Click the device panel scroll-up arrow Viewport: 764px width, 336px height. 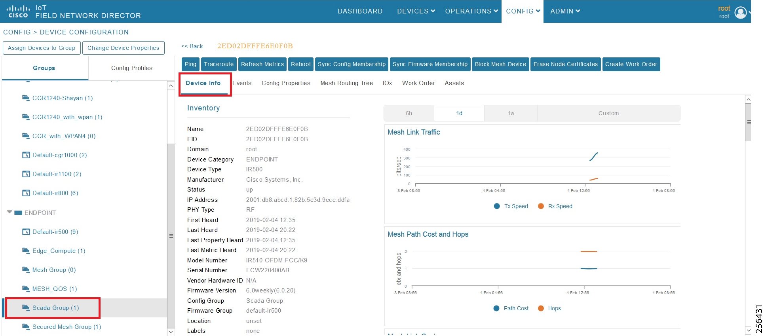point(748,99)
